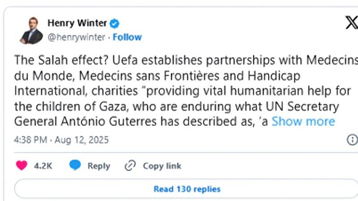Click the Follow link next to the handle
Viewport: 358px width, 201px height.
click(x=127, y=37)
